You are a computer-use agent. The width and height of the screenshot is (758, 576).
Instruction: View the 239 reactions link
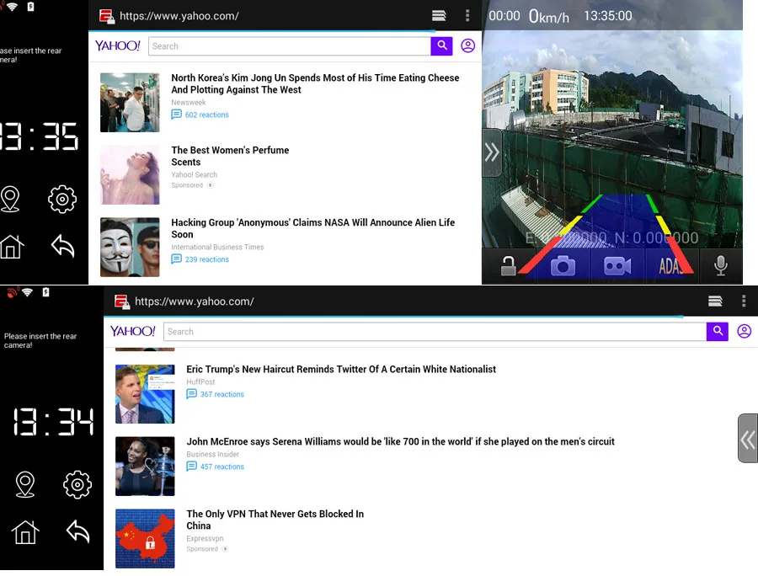[x=200, y=259]
